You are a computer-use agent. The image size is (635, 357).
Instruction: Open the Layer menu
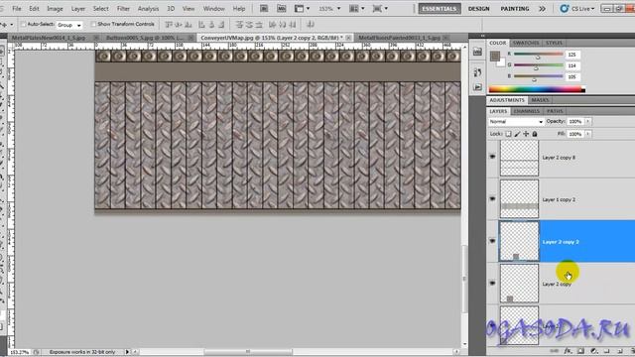77,9
